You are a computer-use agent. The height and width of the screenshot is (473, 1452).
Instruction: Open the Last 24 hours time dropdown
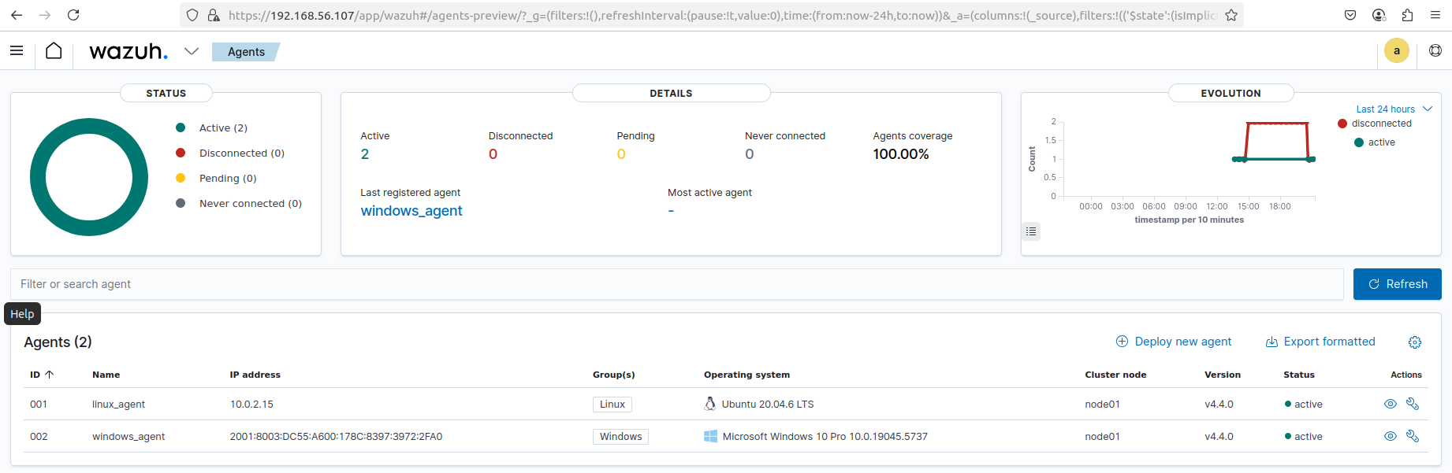pos(1394,109)
